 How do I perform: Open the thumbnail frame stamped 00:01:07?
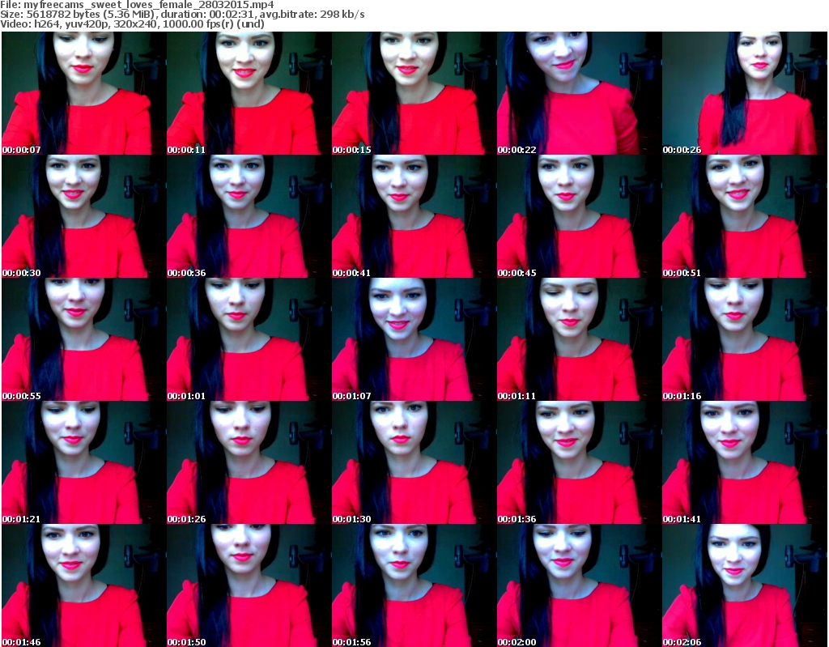click(414, 339)
